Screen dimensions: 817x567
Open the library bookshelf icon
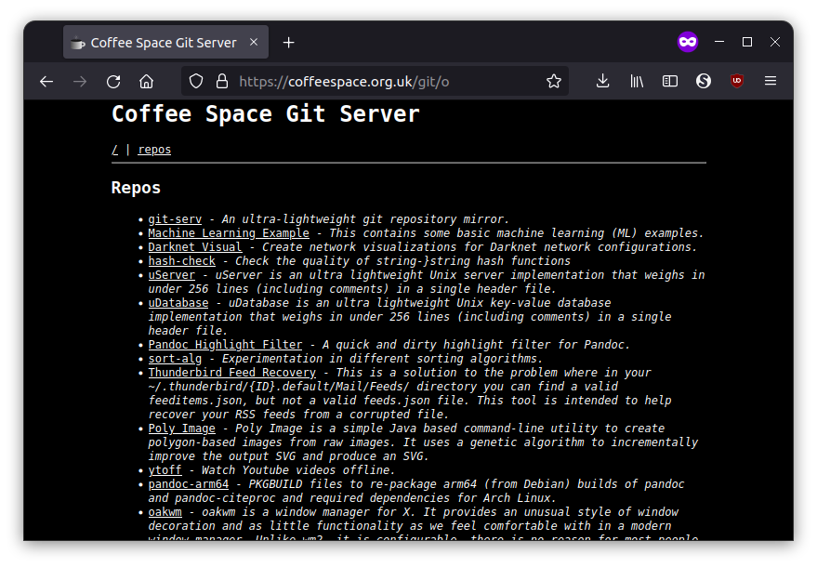pos(637,81)
